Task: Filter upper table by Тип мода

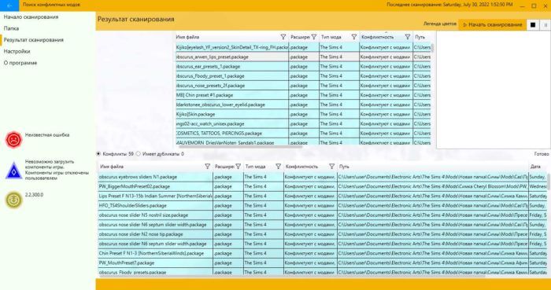Action: 354,37
